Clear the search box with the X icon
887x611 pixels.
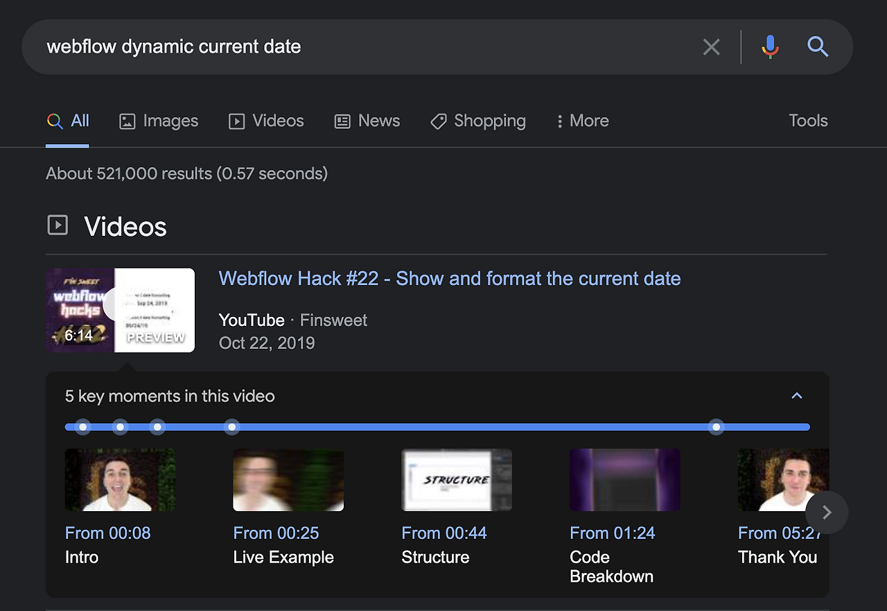(712, 47)
